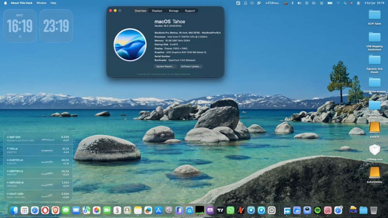Open Maps from the dock
This screenshot has height=218, width=388.
(87, 210)
